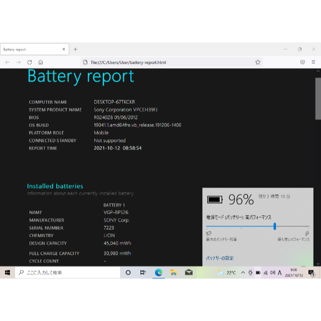This screenshot has height=321, width=321.
Task: Click the best battery life leaf icon
Action: 209,233
